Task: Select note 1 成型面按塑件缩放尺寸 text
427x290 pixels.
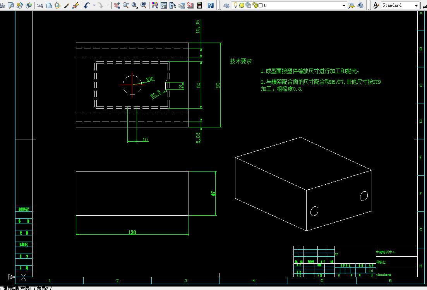Action: click(310, 71)
